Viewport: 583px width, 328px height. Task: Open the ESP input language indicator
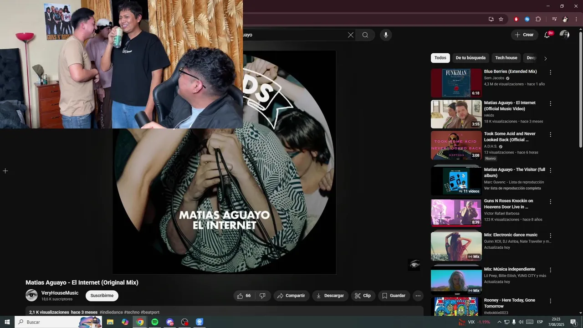point(540,322)
